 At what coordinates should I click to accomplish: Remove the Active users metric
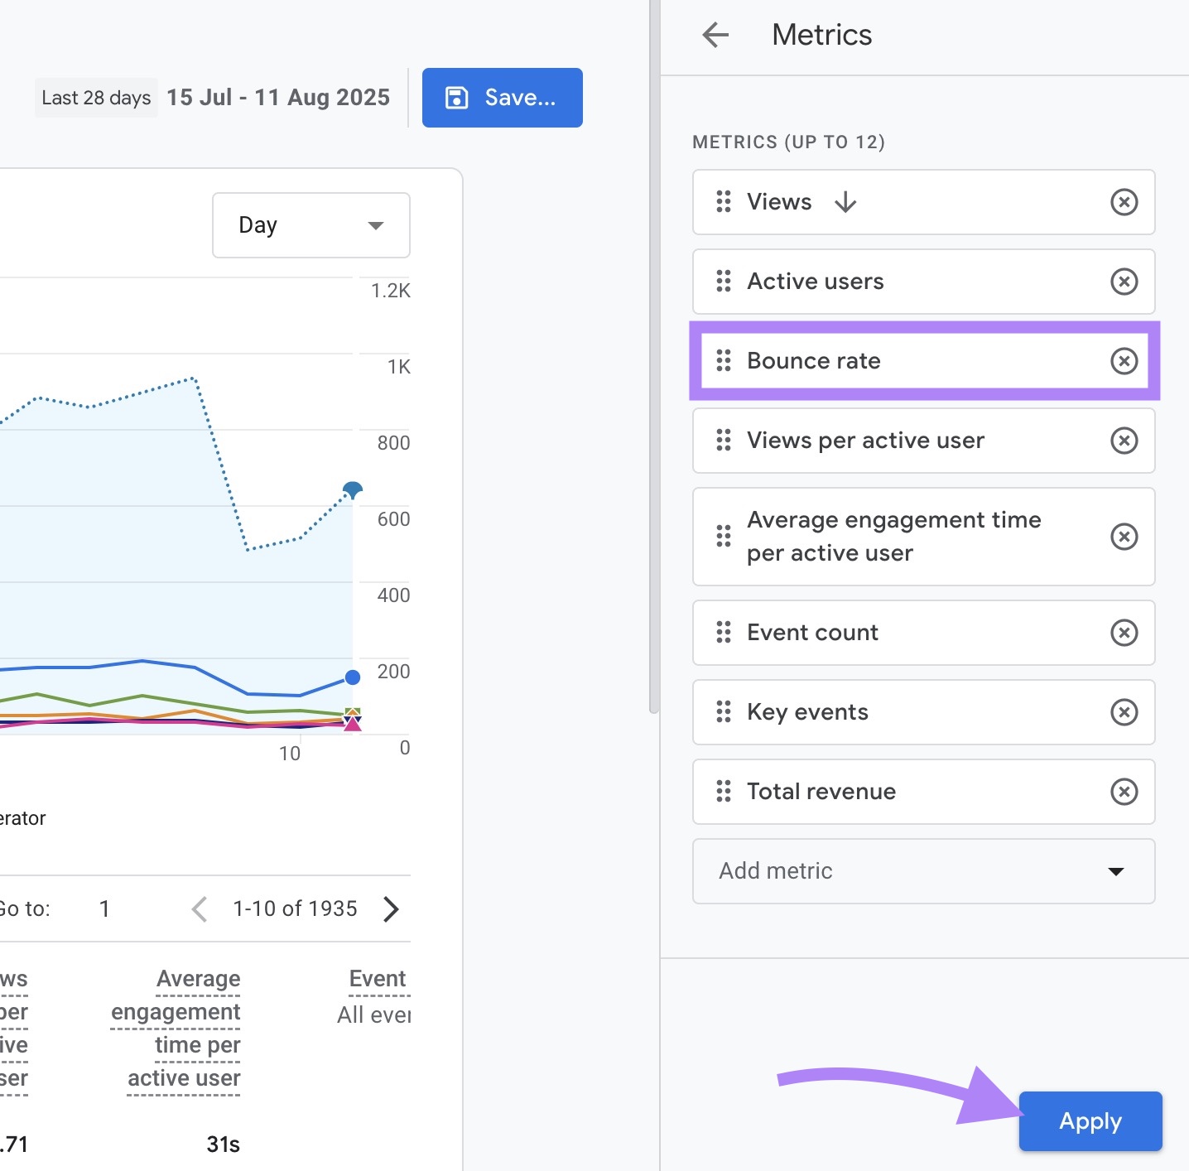click(1124, 282)
